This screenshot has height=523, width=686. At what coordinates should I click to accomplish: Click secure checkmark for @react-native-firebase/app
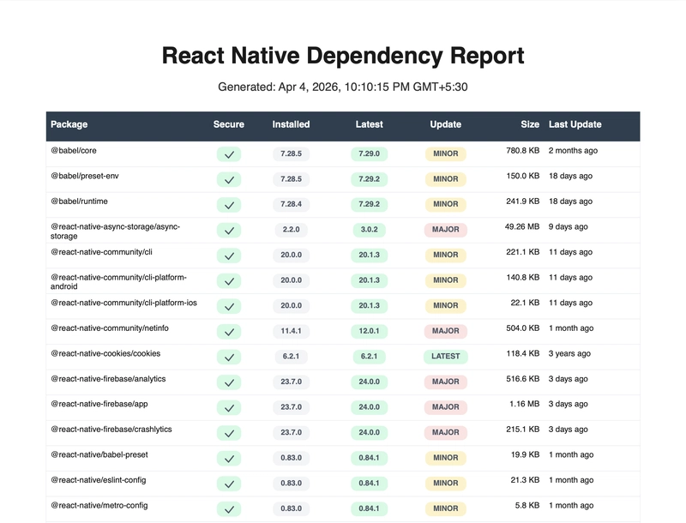[228, 407]
